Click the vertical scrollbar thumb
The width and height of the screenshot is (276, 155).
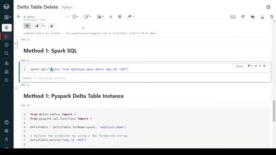click(x=274, y=111)
